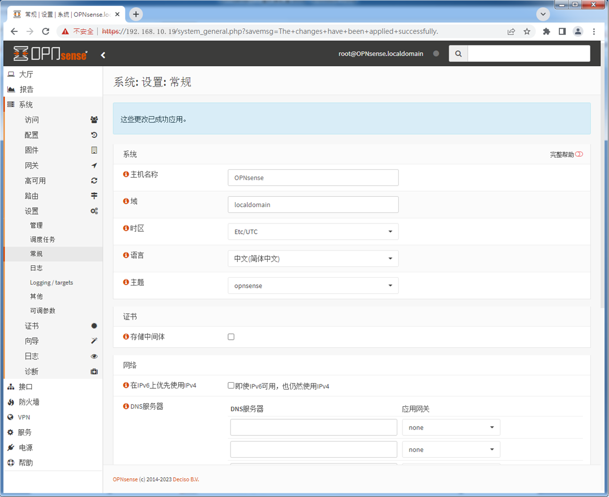Click the gray status dot beside root@OPNsense.localdomain

tap(436, 54)
